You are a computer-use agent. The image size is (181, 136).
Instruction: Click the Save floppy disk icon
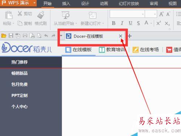click(11, 36)
